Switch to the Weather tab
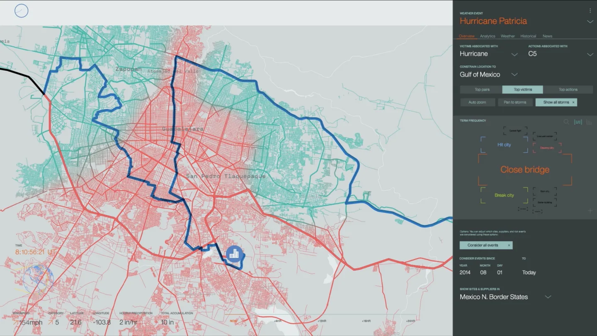 (x=507, y=36)
